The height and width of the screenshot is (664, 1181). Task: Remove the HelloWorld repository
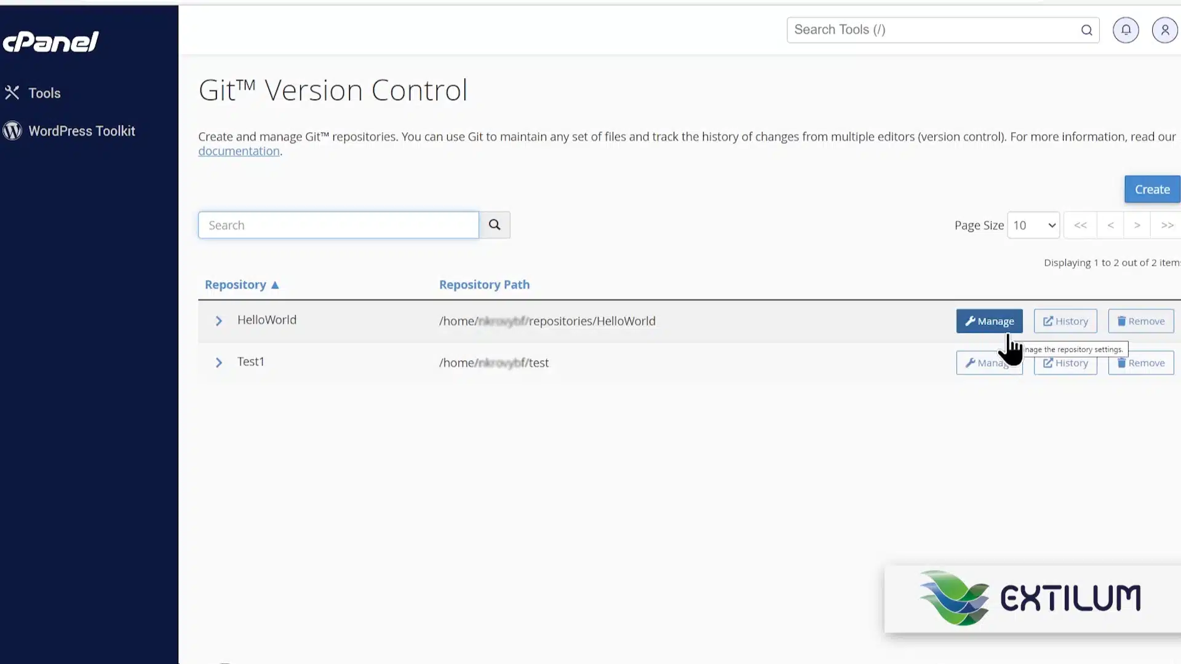click(1141, 321)
